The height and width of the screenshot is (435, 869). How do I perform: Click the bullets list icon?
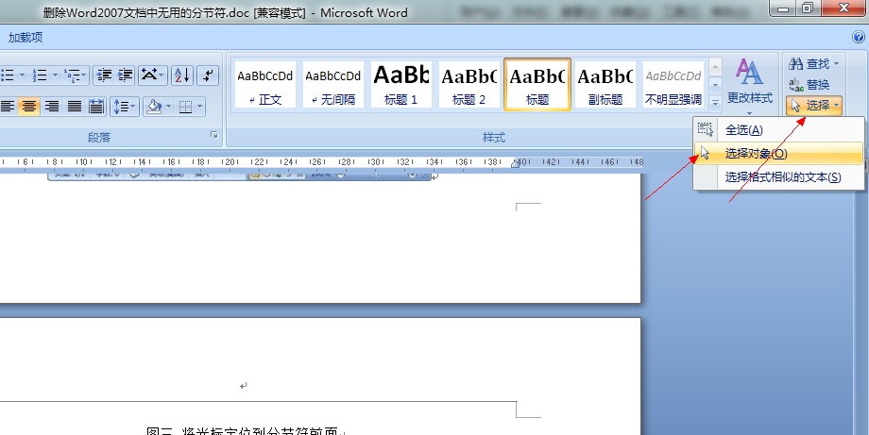(x=7, y=75)
